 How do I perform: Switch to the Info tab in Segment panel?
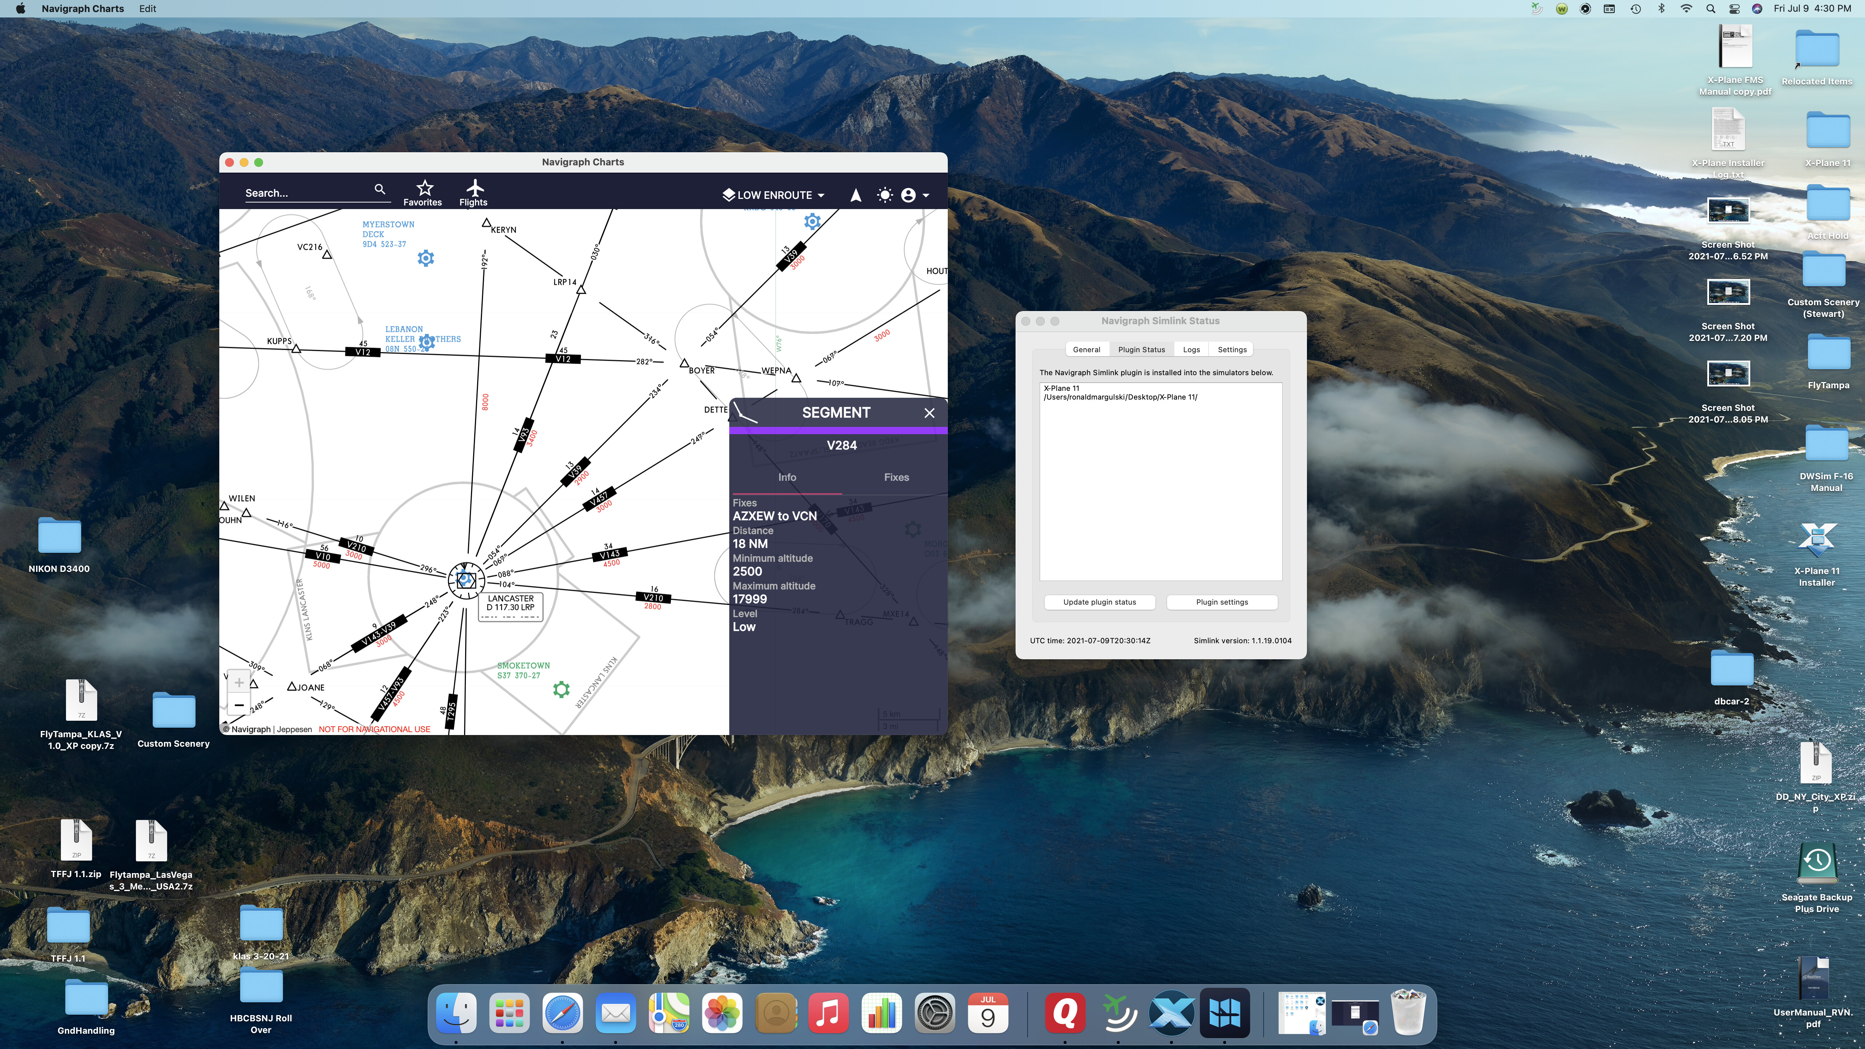787,477
